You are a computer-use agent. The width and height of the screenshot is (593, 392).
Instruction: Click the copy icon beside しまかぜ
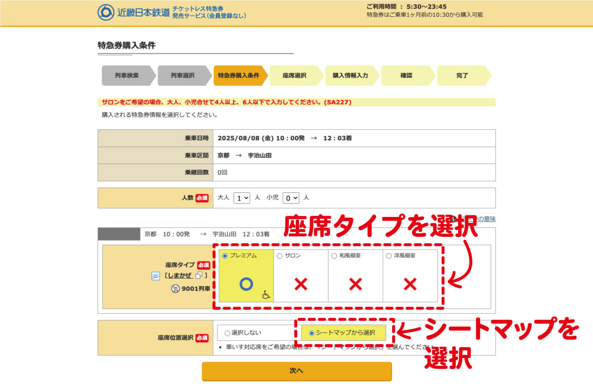click(199, 276)
